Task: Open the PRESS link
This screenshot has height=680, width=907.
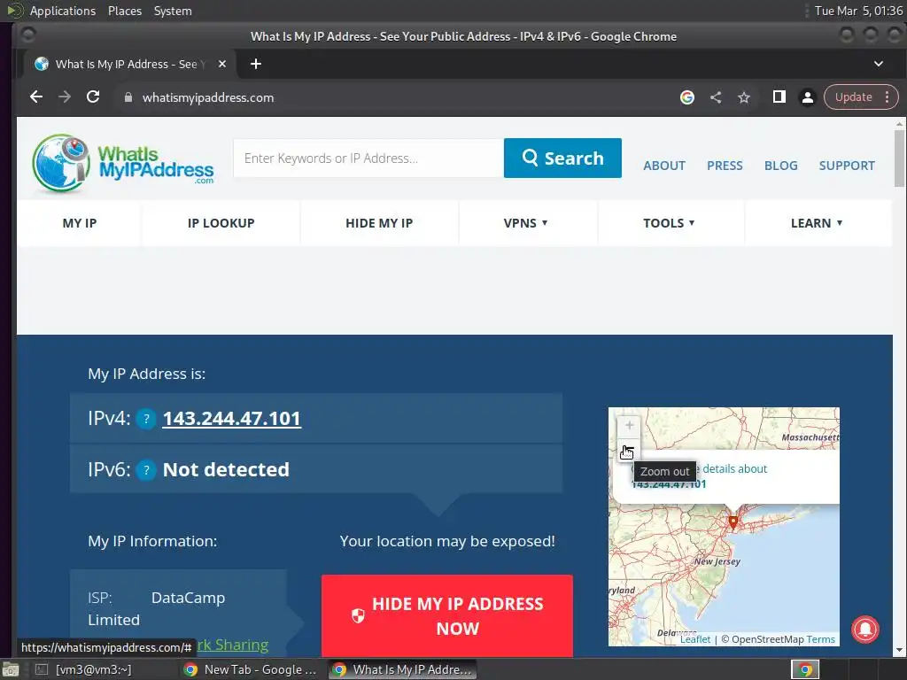Action: [x=725, y=166]
